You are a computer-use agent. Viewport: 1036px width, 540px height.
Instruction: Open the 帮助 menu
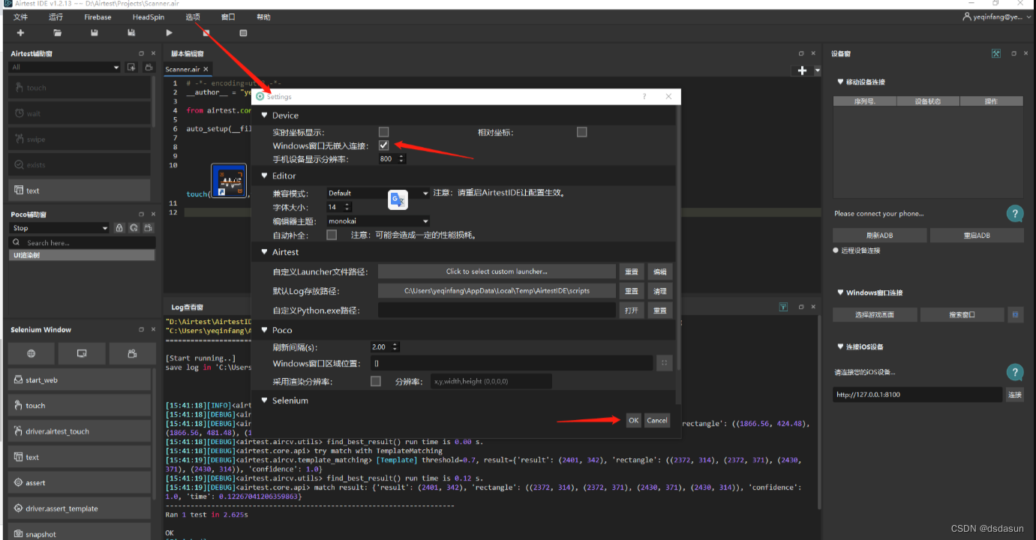coord(264,16)
